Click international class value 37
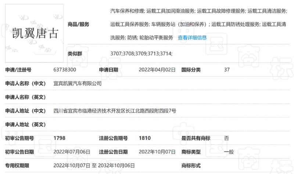The width and height of the screenshot is (294, 174). point(227,70)
